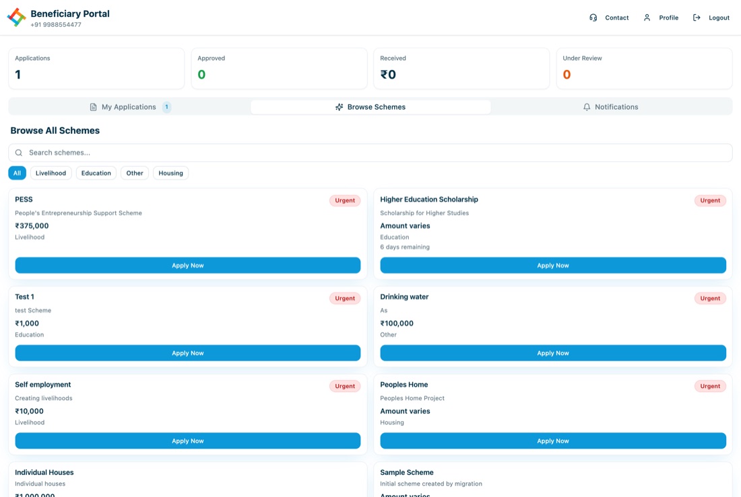Click the Peoples Home scheme title

point(404,385)
